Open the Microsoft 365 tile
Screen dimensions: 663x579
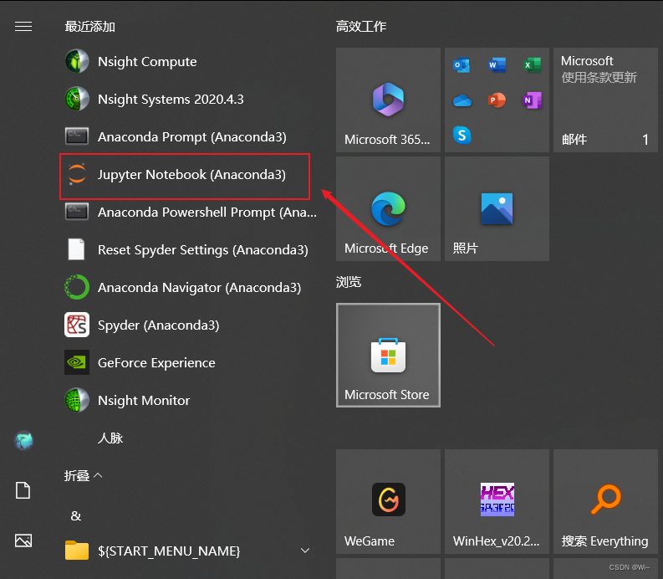pyautogui.click(x=388, y=100)
